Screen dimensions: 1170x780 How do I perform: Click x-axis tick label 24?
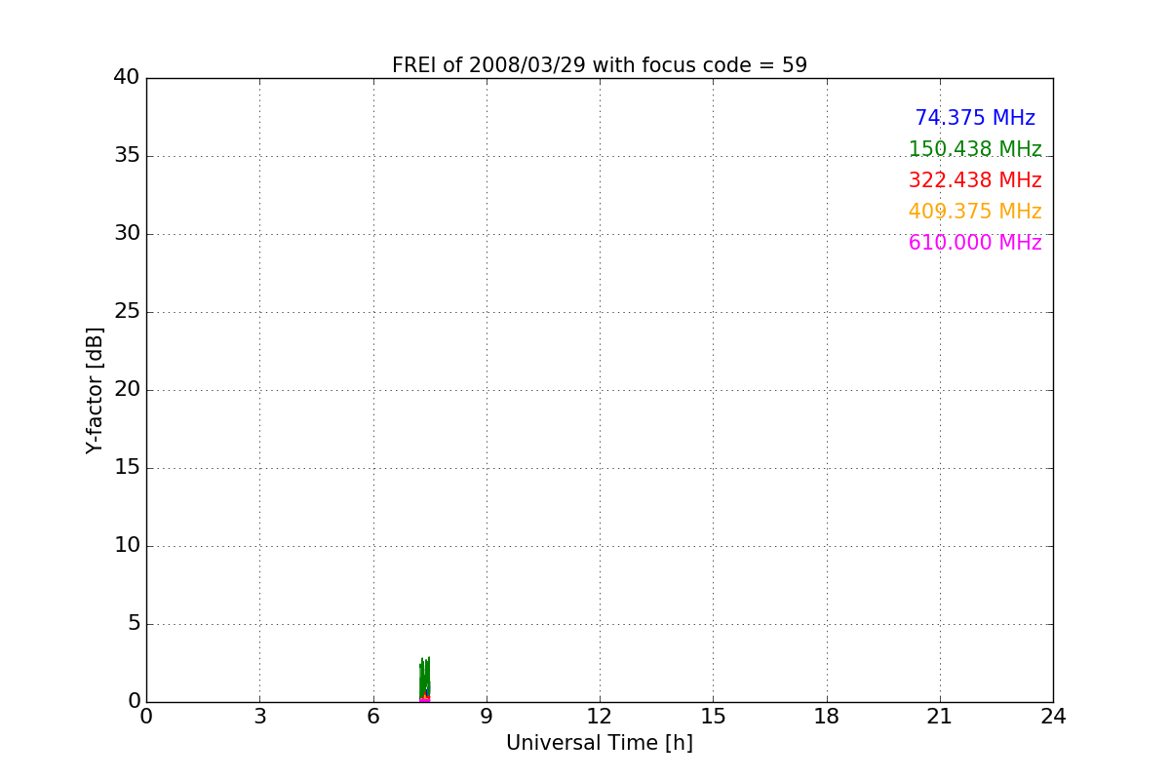click(1053, 717)
